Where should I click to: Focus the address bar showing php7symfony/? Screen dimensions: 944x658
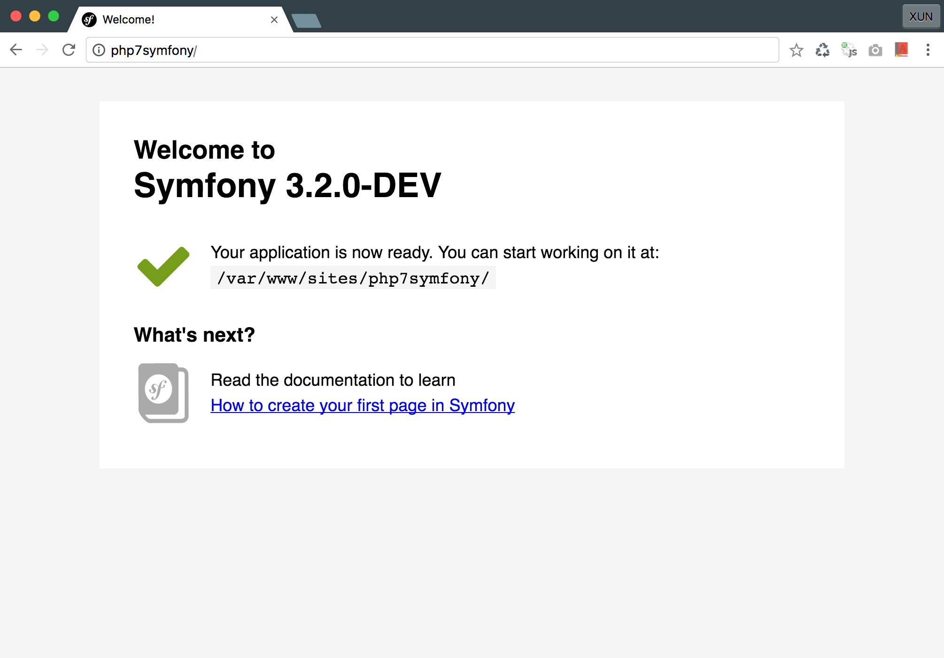pyautogui.click(x=423, y=50)
